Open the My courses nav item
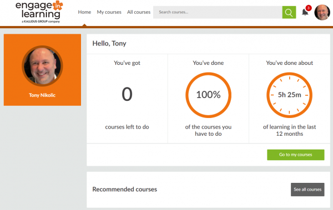Image resolution: width=333 pixels, height=210 pixels. 109,12
